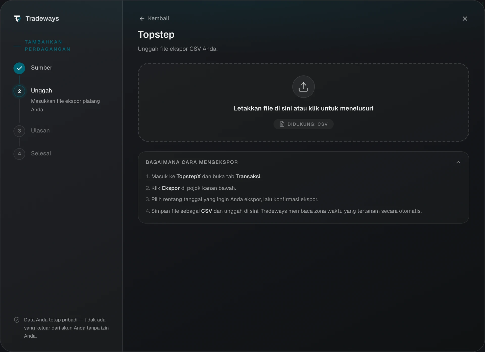This screenshot has height=352, width=485.
Task: Click the DIDUKUNG: CSV badge
Action: pyautogui.click(x=303, y=124)
